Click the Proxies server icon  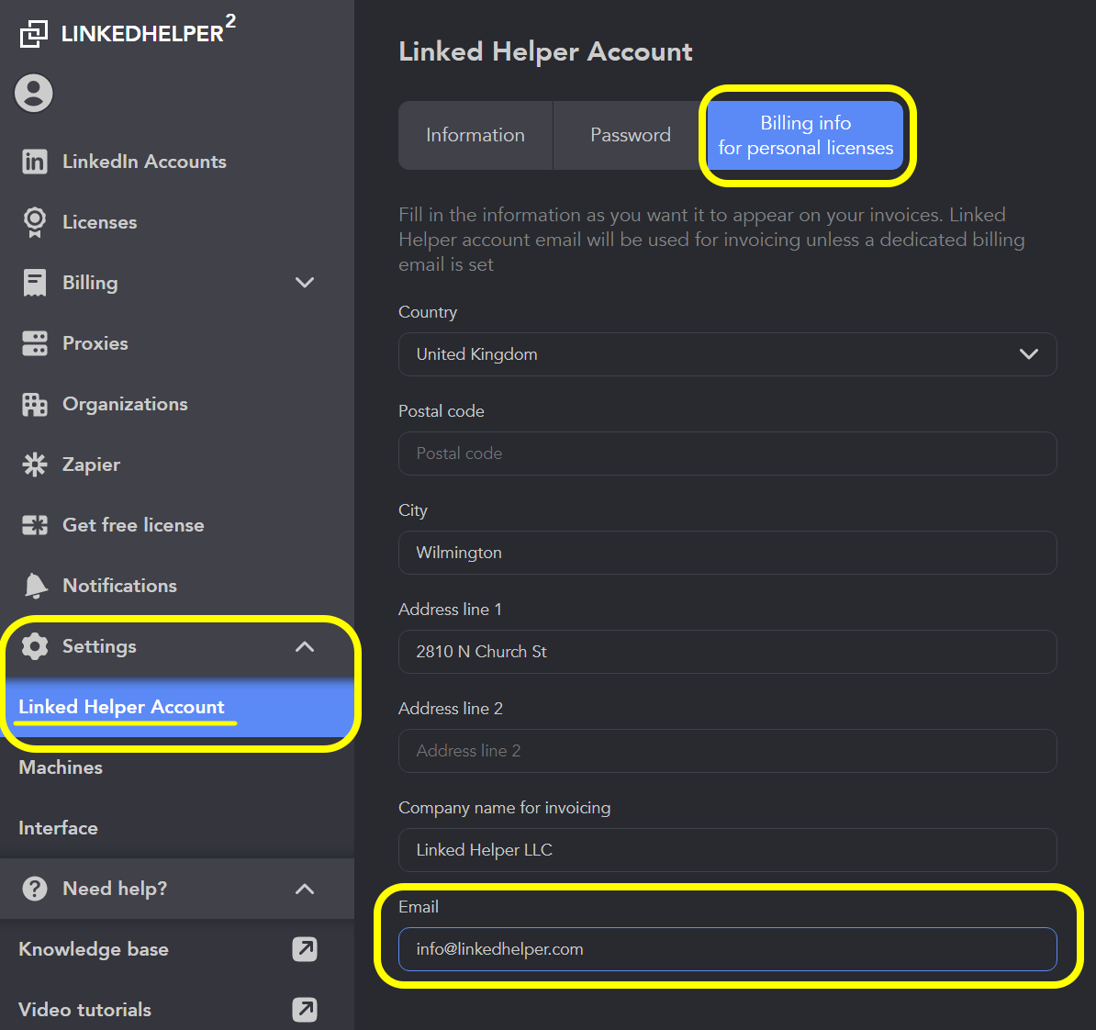(x=35, y=343)
